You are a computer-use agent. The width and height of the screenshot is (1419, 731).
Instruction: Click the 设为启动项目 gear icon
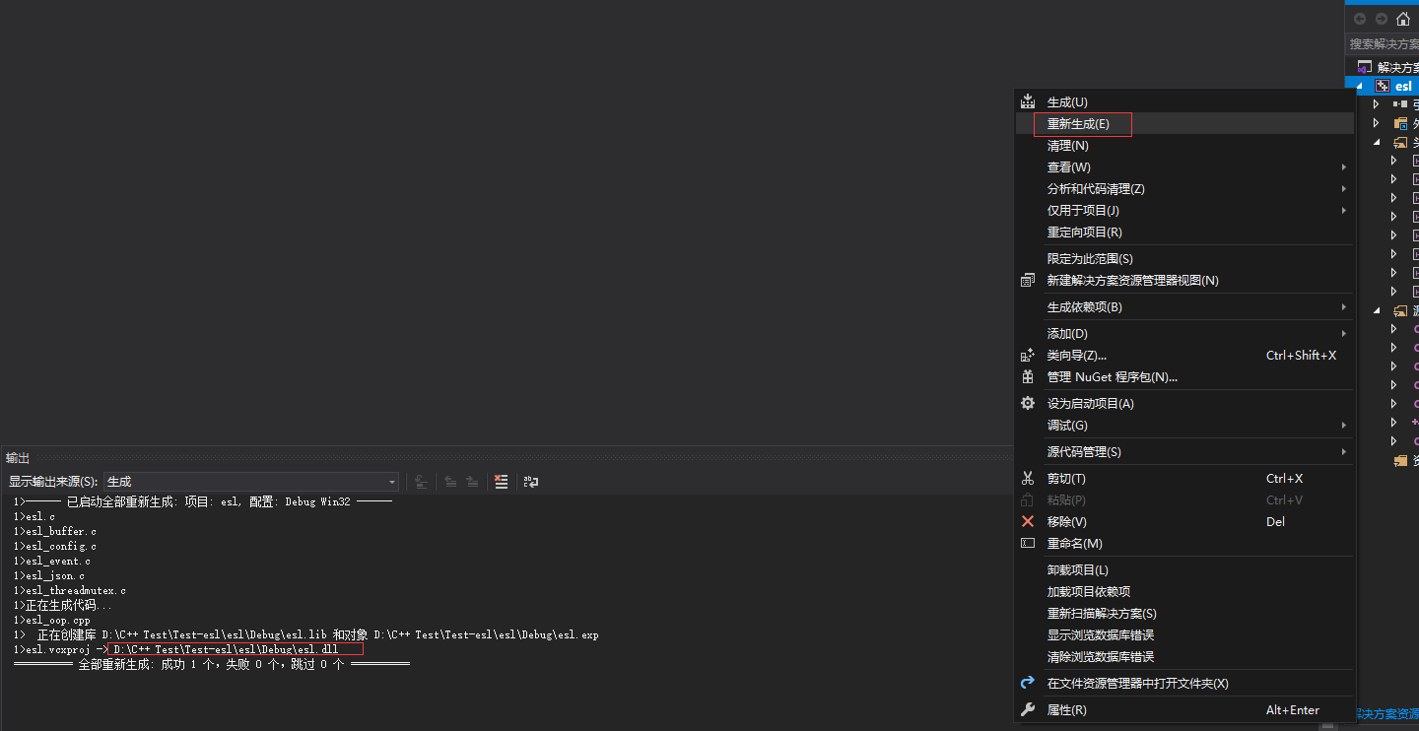(1027, 402)
